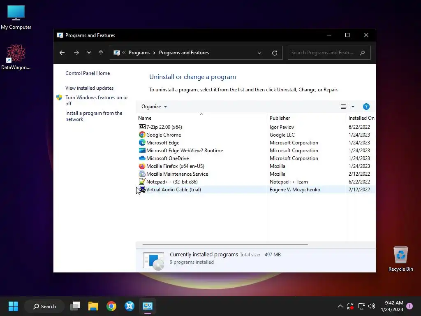Select the Google Chrome list icon
This screenshot has height=316, width=421.
(142, 135)
